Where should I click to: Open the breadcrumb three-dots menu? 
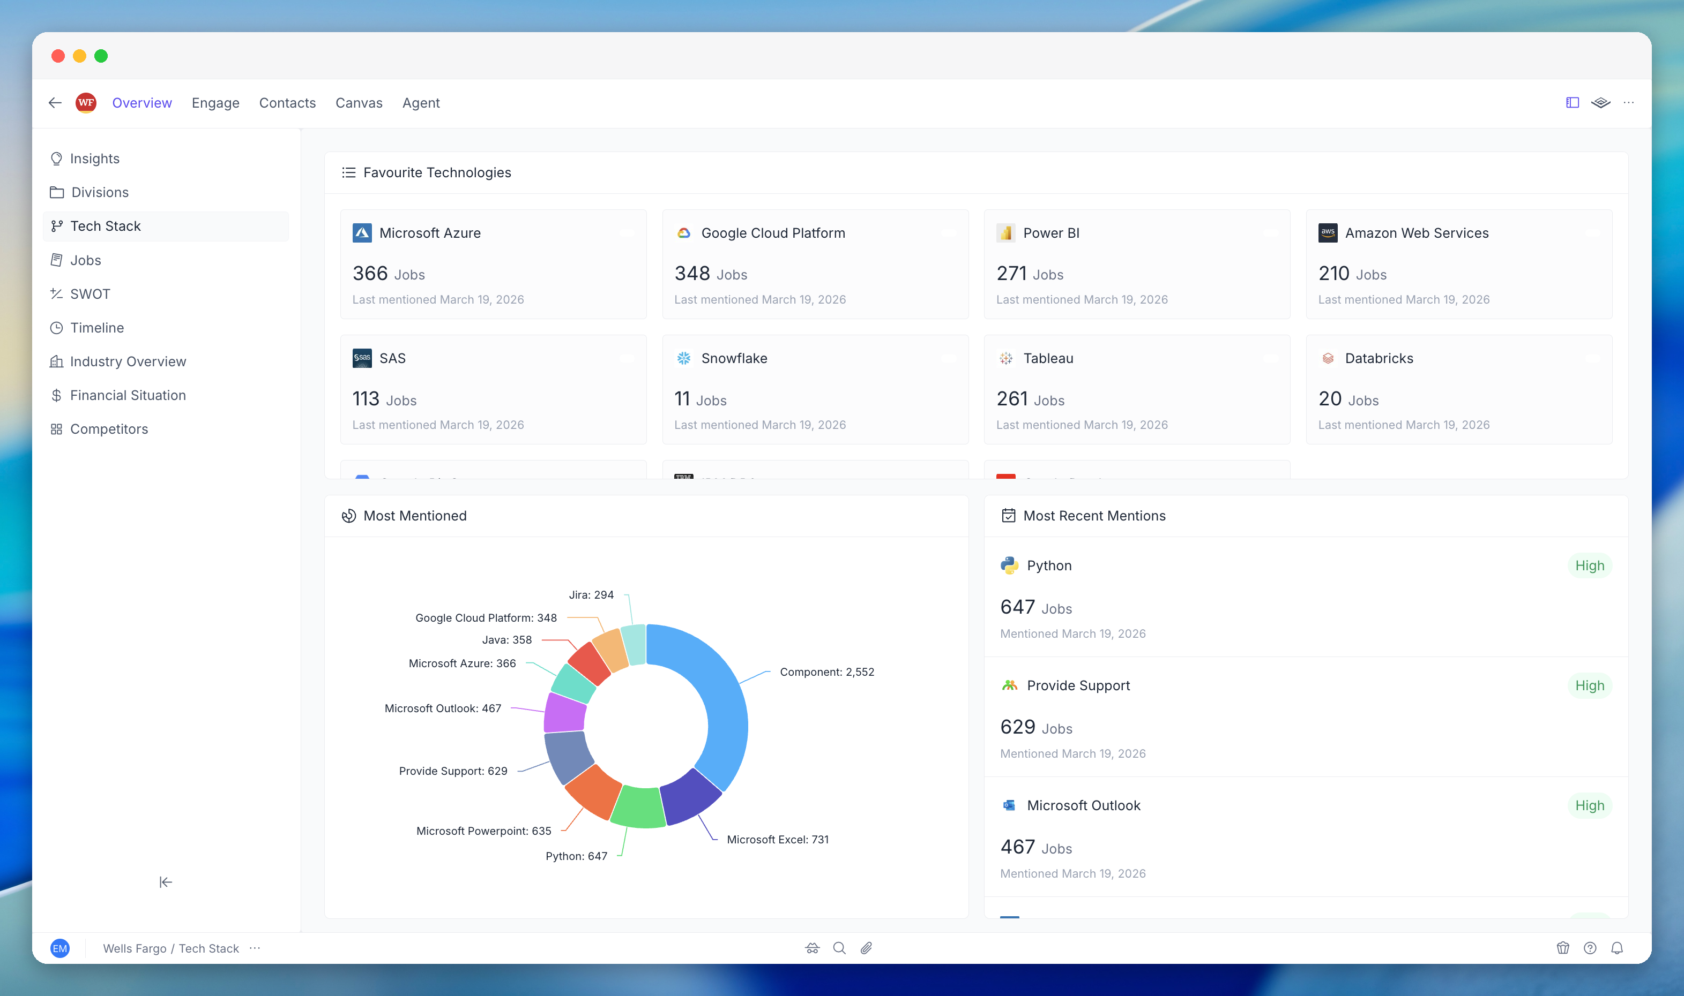point(255,948)
